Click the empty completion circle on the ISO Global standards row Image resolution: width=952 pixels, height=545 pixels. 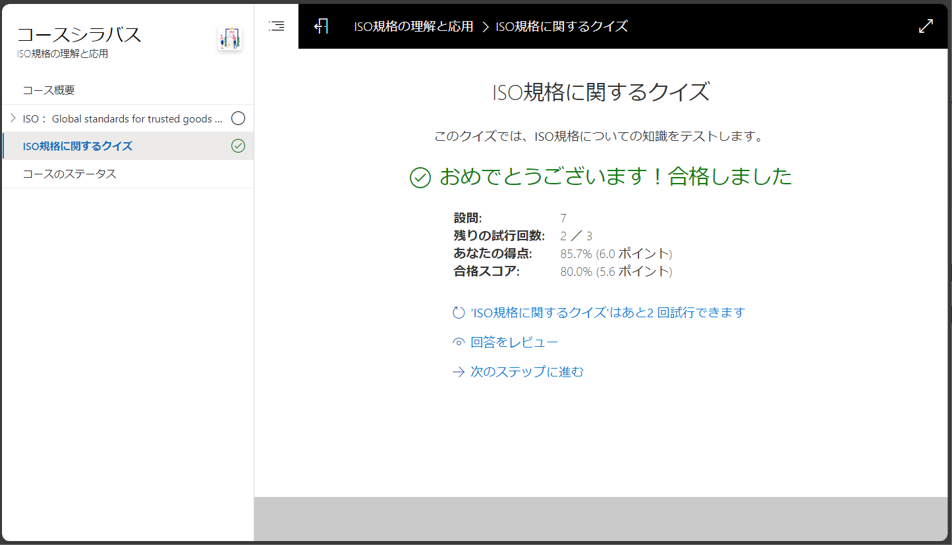point(238,118)
